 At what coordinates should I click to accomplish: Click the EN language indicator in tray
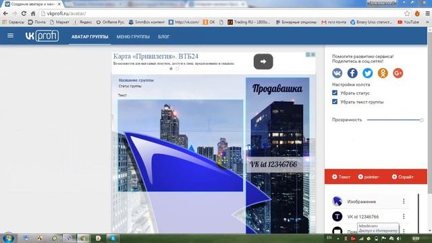coord(329,238)
